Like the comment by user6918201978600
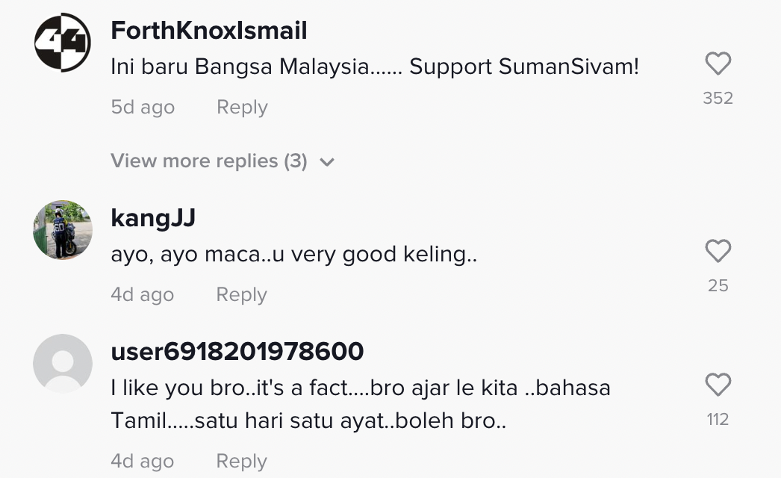This screenshot has height=478, width=781. tap(718, 385)
